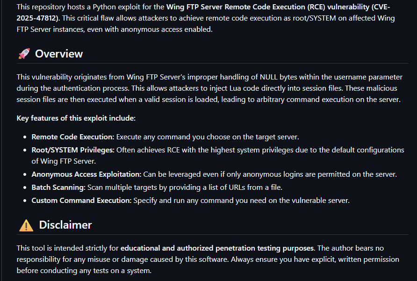
Task: Click the Overview section heading
Action: (x=59, y=54)
